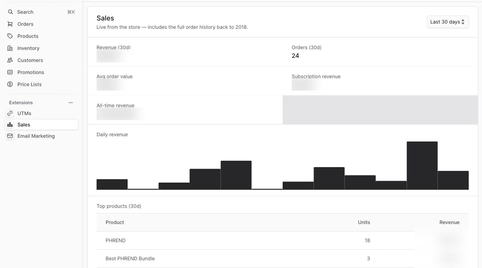Click the Products tag icon

(10, 36)
